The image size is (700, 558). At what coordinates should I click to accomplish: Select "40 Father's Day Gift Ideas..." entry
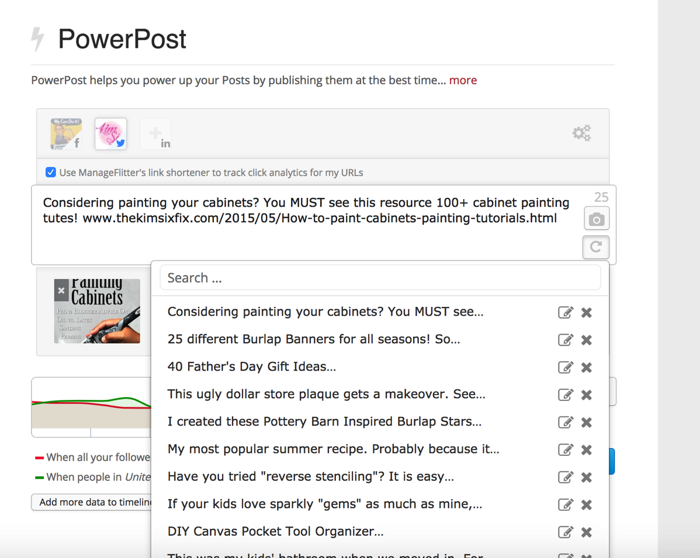click(x=252, y=367)
